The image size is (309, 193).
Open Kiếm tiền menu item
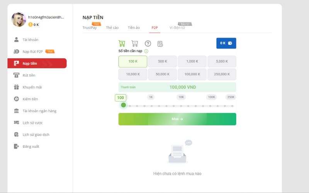[x=30, y=99]
